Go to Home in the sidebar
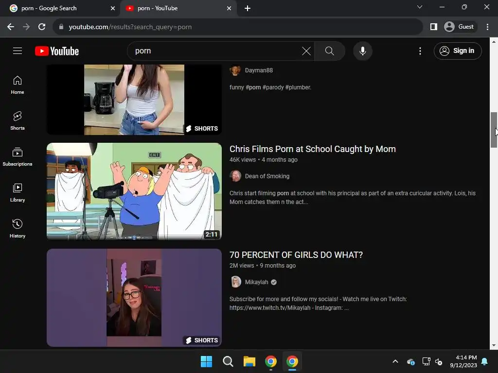Viewport: 498px width, 373px height. pos(18,85)
